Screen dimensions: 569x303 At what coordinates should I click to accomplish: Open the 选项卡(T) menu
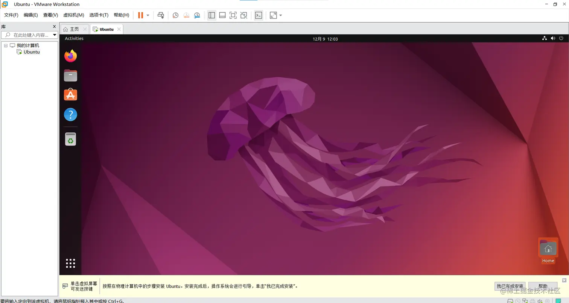pyautogui.click(x=99, y=15)
